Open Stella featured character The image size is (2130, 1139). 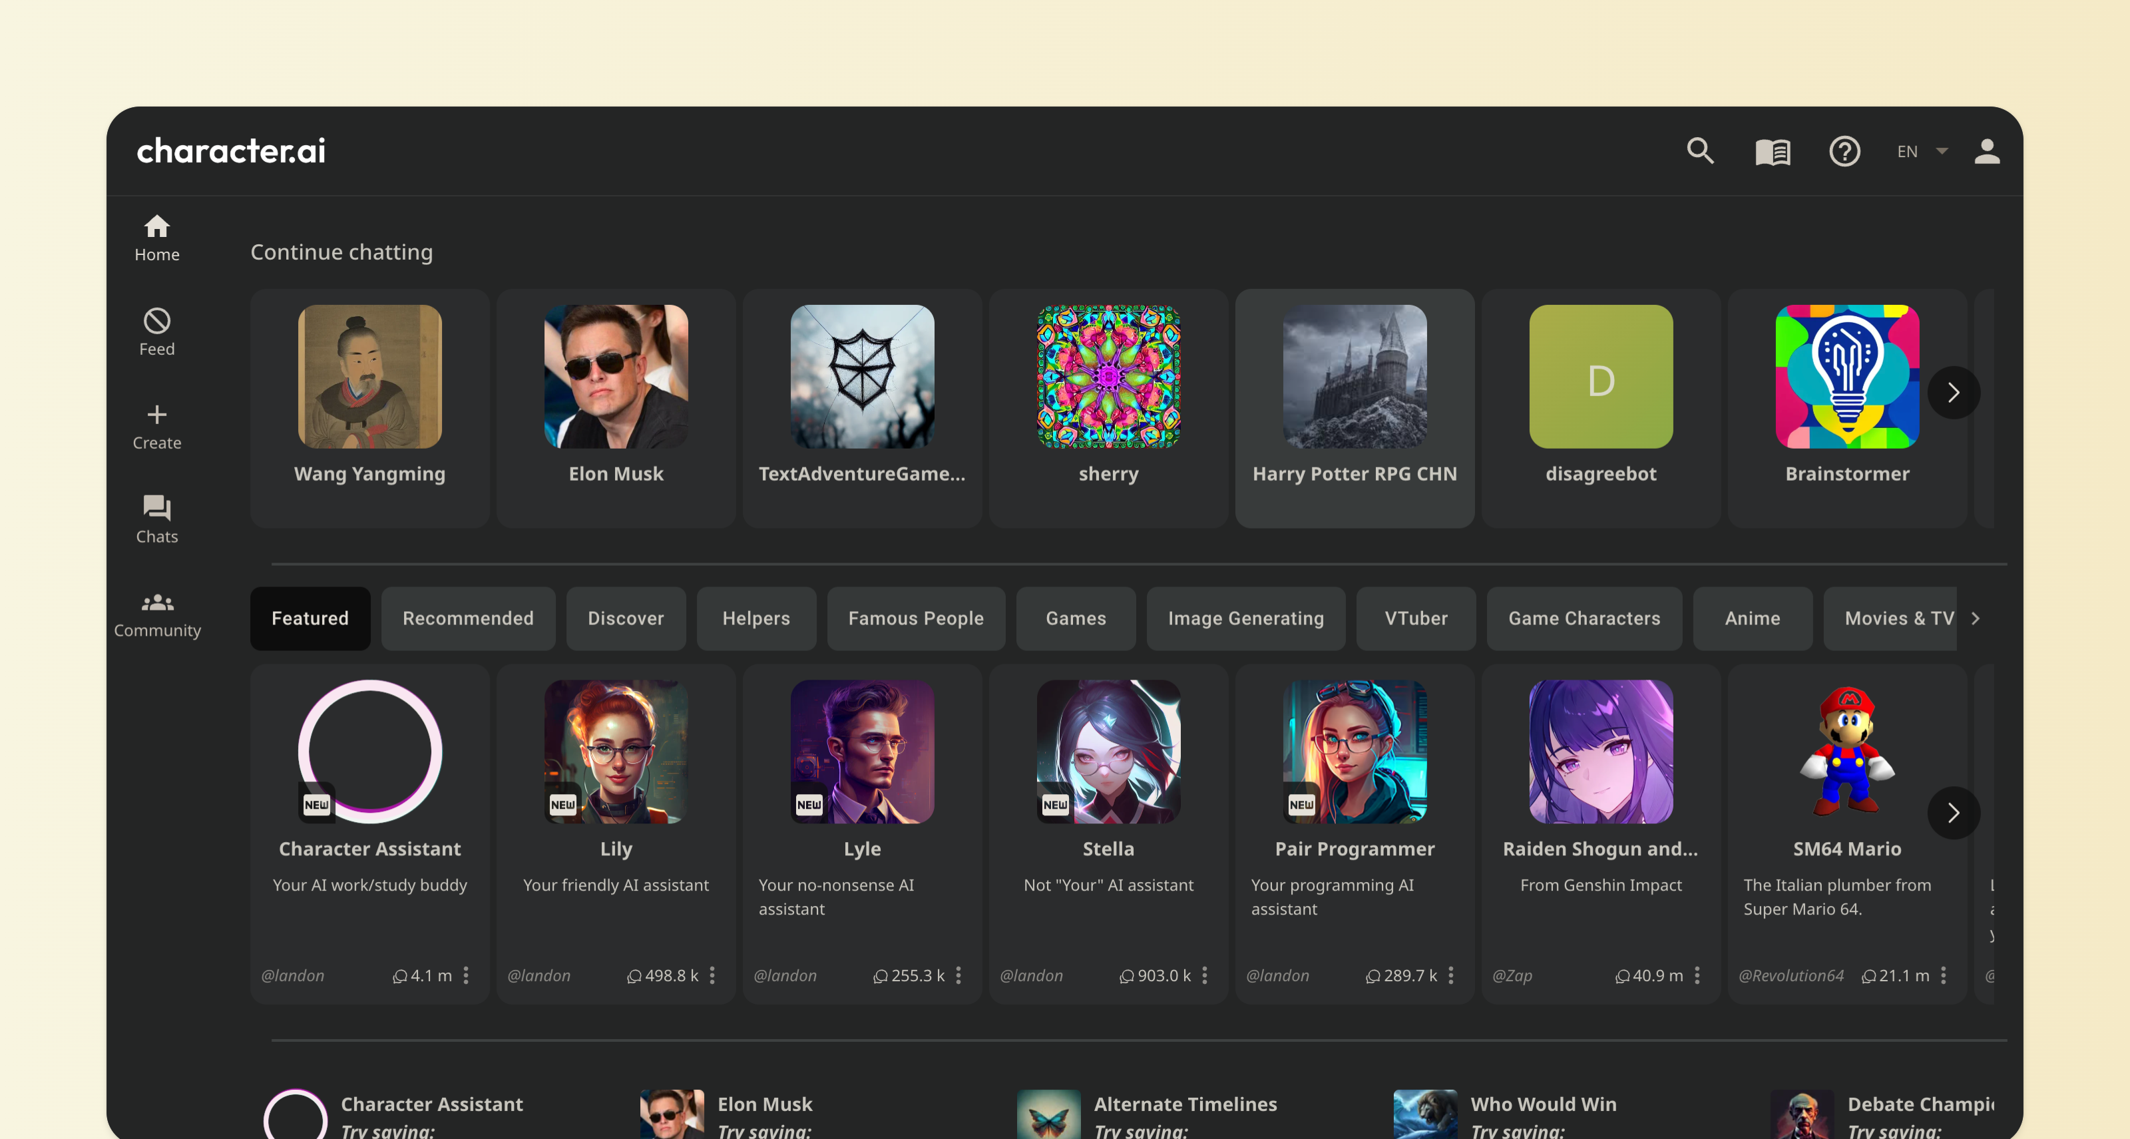coord(1109,833)
